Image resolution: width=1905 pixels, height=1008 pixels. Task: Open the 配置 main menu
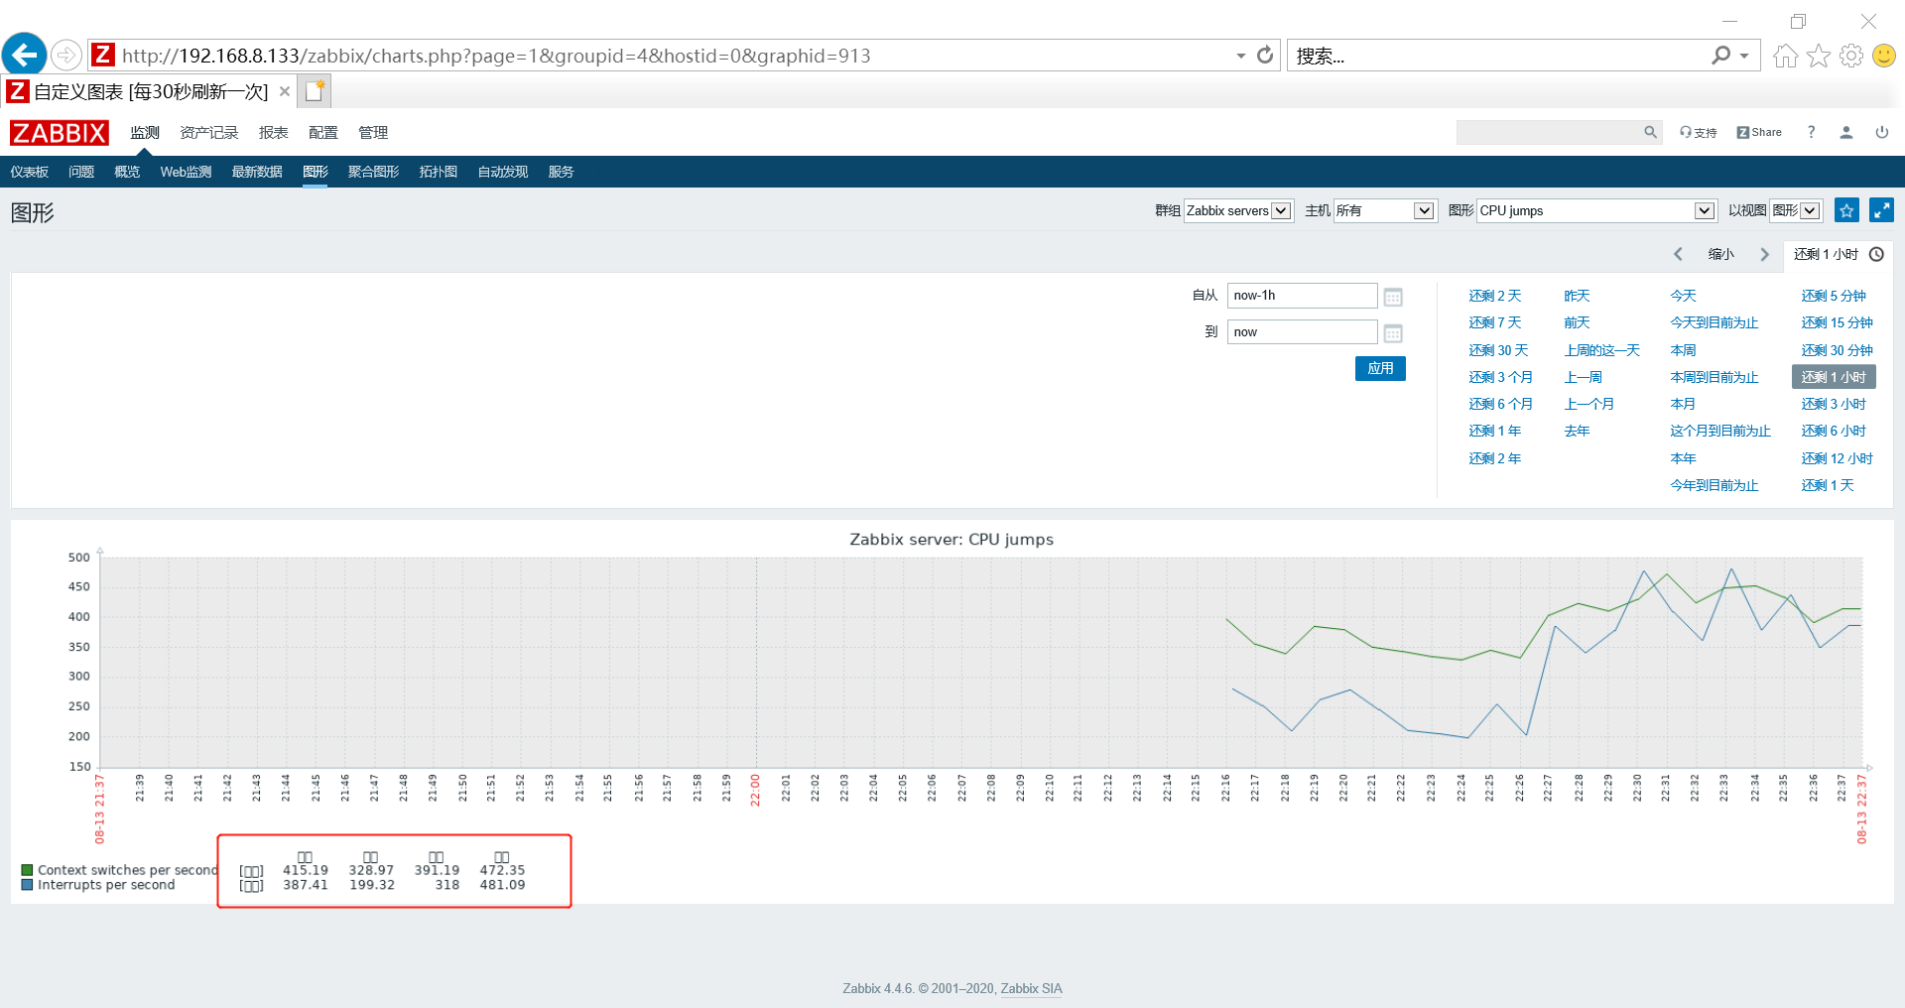(x=323, y=132)
